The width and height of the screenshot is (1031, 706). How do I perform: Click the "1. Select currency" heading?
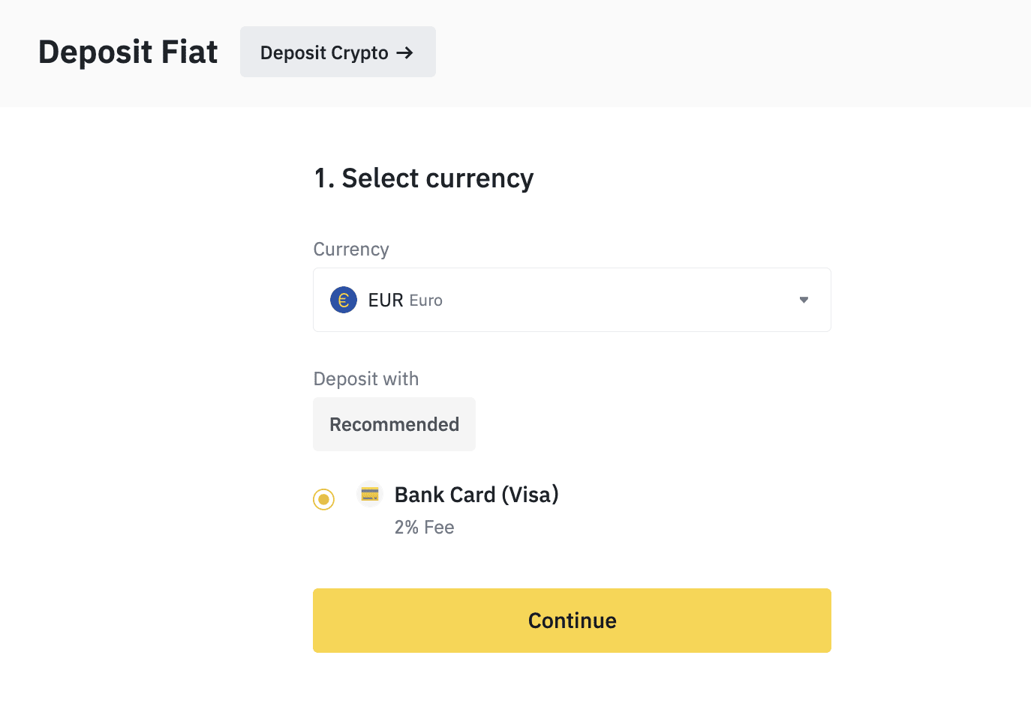[424, 178]
